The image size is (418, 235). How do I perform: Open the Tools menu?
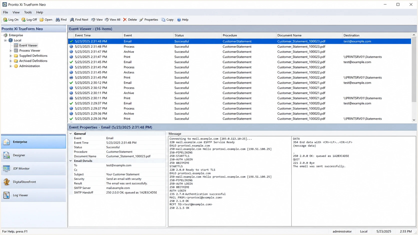pyautogui.click(x=28, y=12)
